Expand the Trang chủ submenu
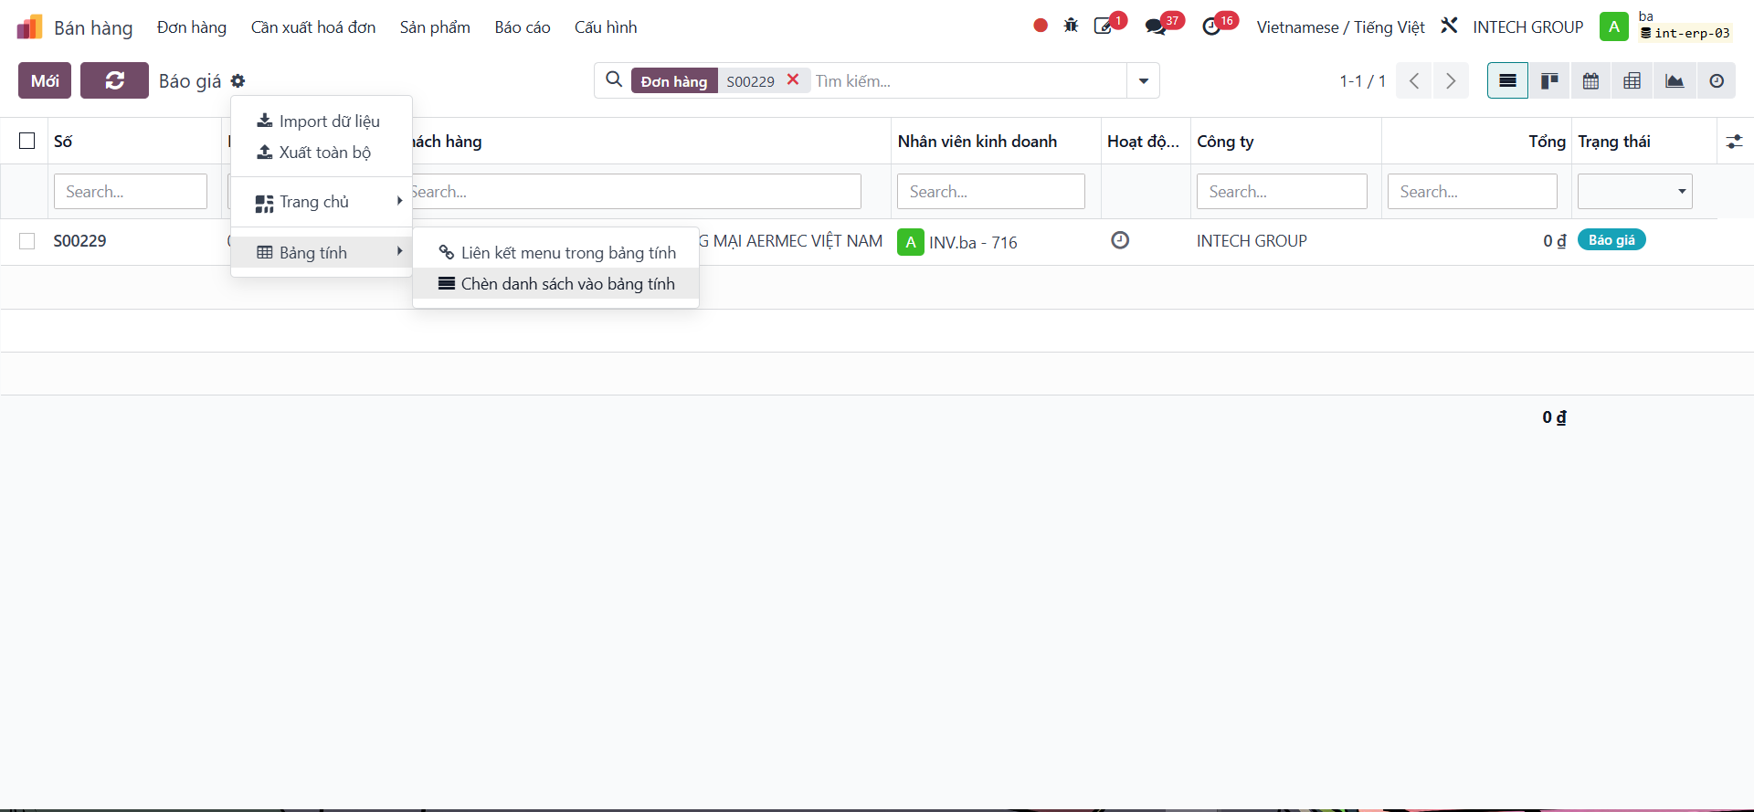Screen dimensions: 1754x812 click(322, 202)
